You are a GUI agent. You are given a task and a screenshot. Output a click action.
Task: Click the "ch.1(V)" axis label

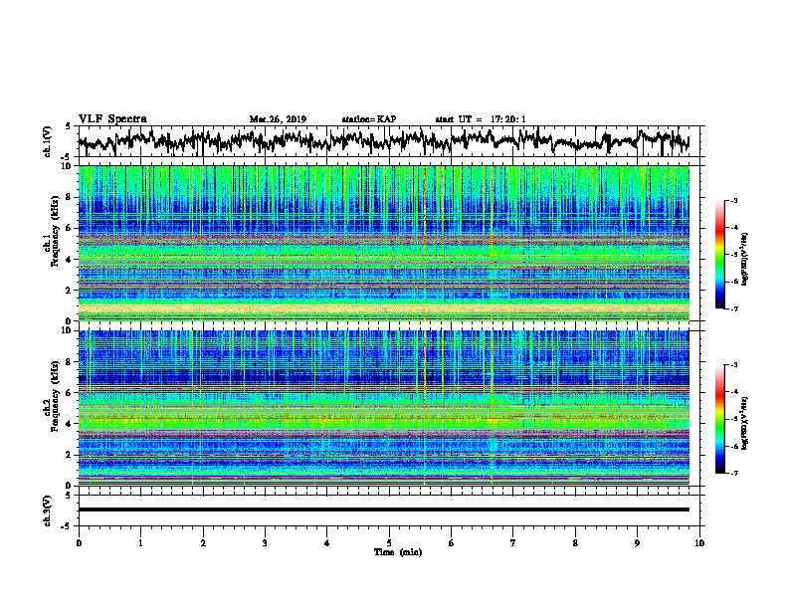pyautogui.click(x=48, y=141)
